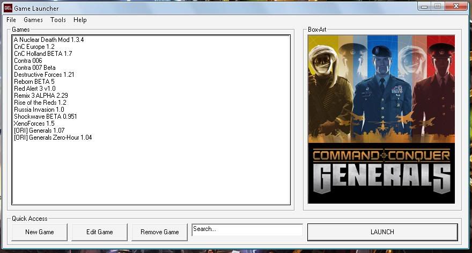Choose Contra 007 Beta in games list
Image resolution: width=472 pixels, height=253 pixels.
pos(35,68)
